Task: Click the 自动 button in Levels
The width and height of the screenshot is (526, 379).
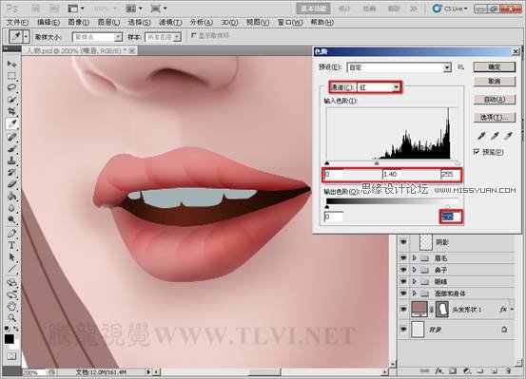Action: click(x=494, y=99)
